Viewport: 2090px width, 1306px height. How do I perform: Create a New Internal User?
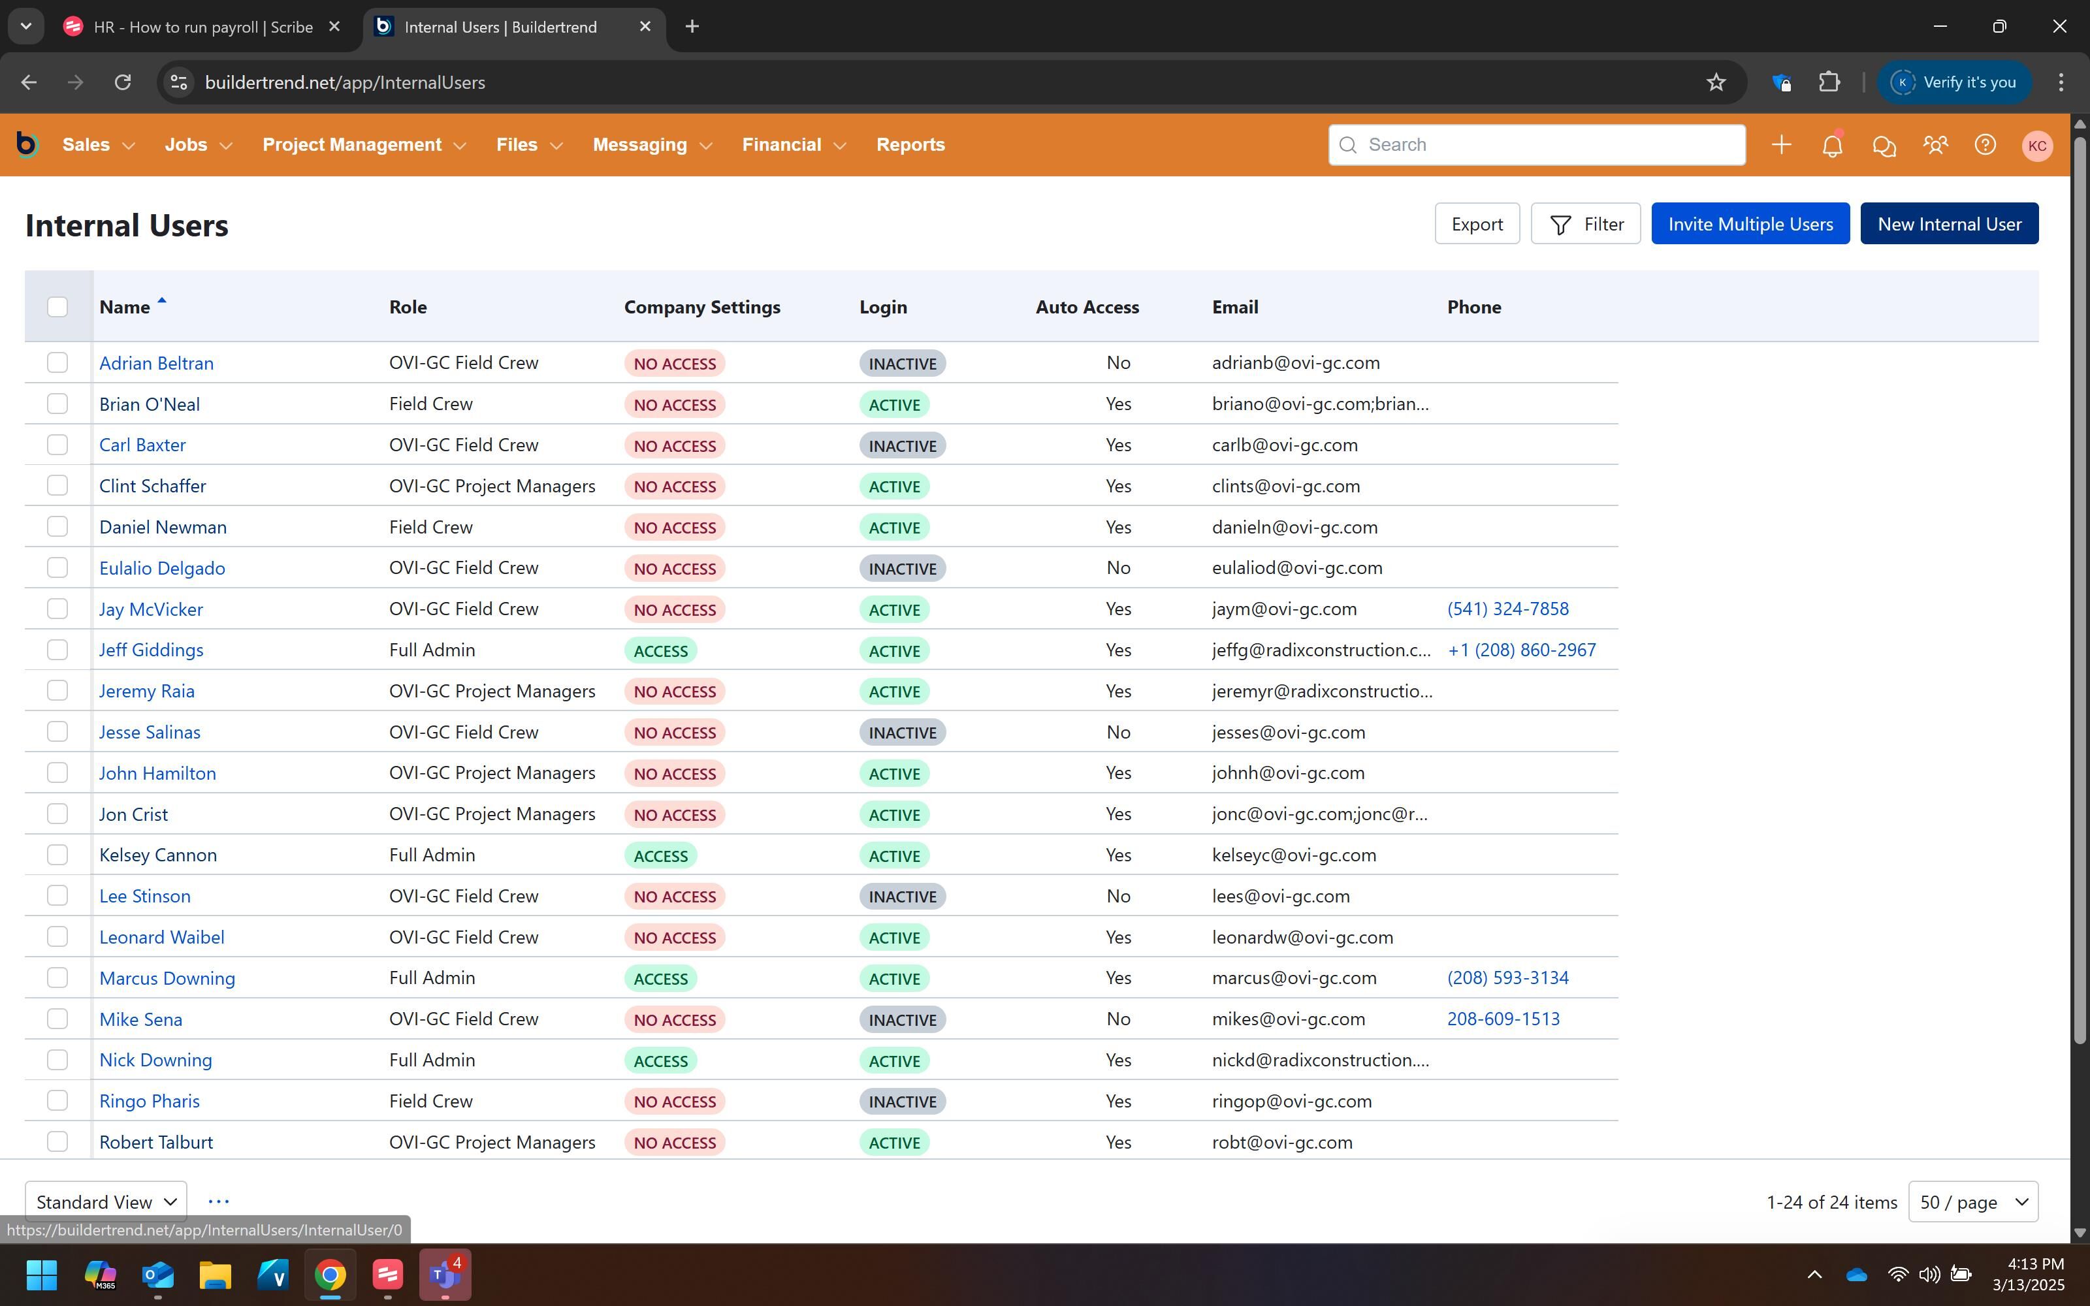point(1949,224)
